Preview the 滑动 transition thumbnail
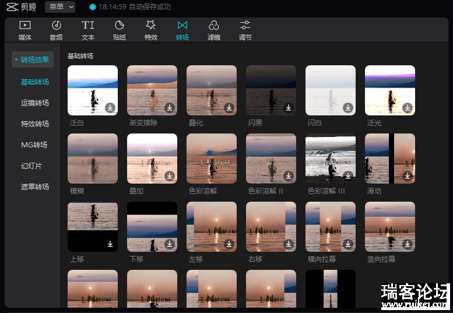Viewport: 453px width, 313px height. pos(390,159)
